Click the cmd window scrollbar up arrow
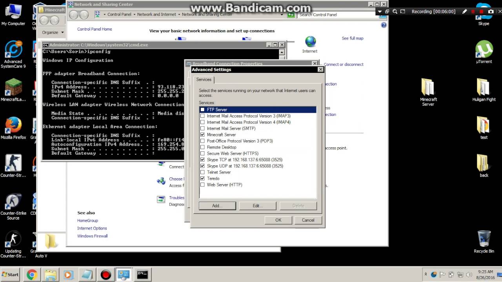Viewport: 502px width, 282px height. [x=282, y=52]
